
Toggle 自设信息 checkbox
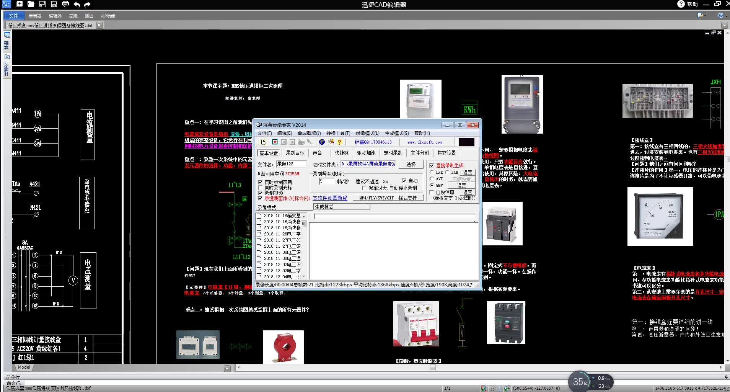tap(432, 192)
